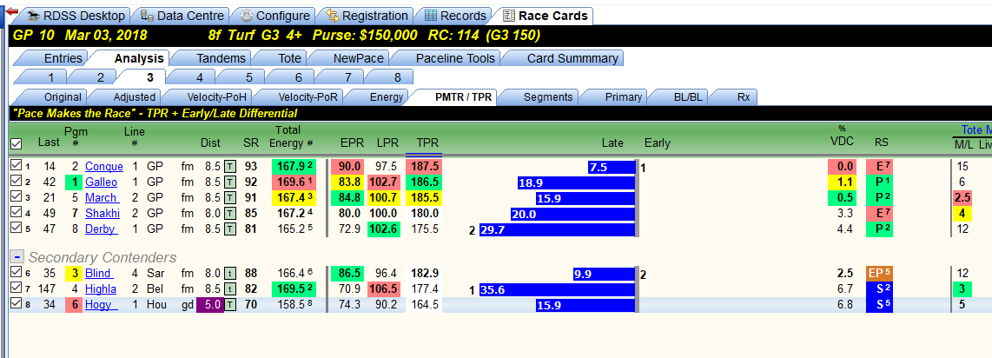Open the Shakhi horse link

[103, 214]
